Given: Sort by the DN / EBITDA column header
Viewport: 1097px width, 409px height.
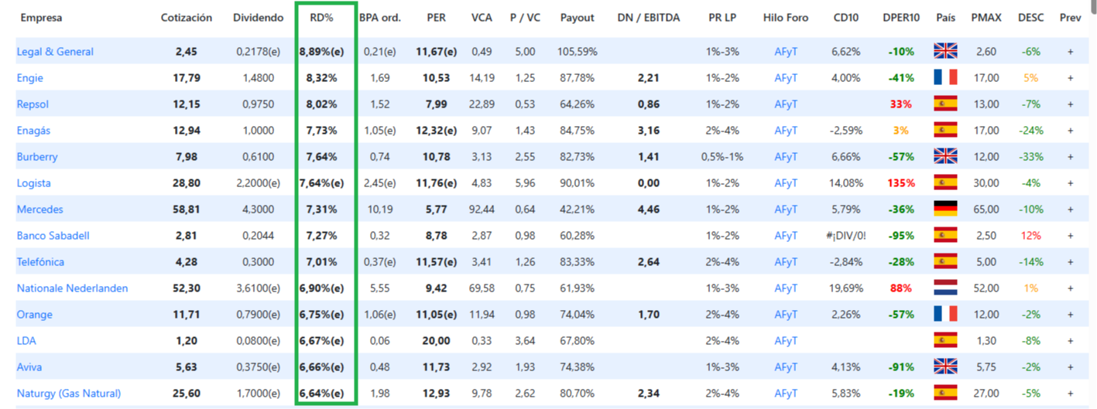Looking at the screenshot, I should (649, 18).
